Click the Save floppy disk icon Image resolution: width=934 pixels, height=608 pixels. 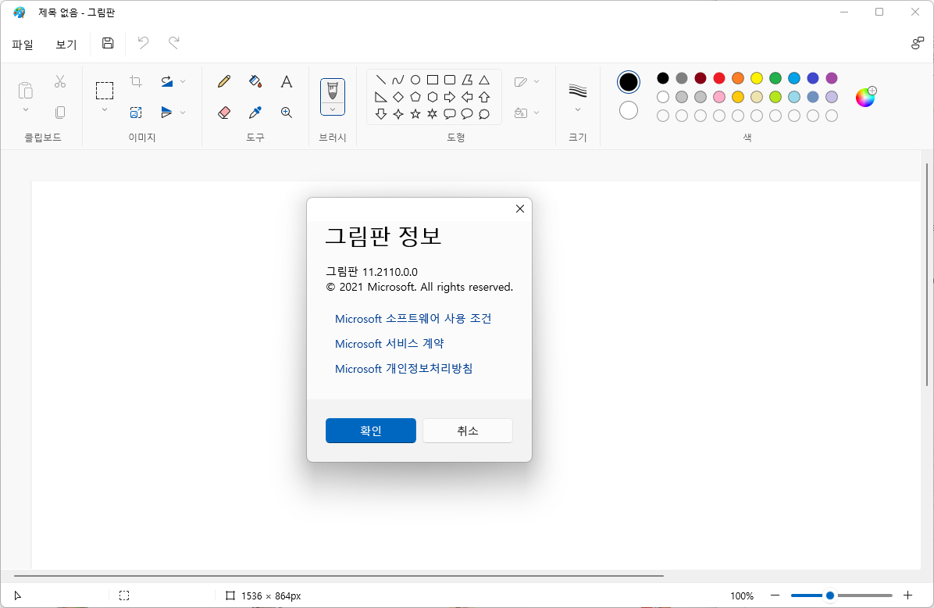[108, 43]
